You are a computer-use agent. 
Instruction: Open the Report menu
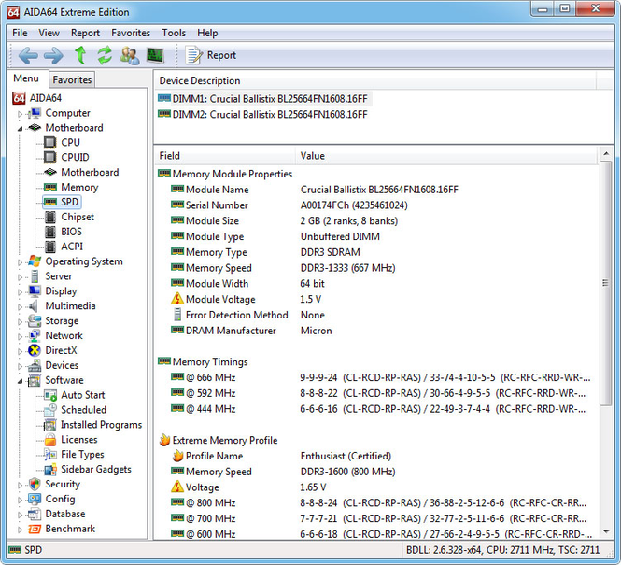click(85, 33)
